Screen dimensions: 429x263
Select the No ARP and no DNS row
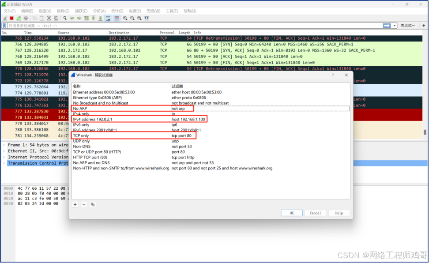pos(211,163)
